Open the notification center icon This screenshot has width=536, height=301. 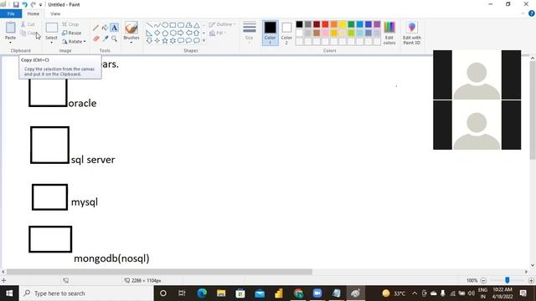pyautogui.click(x=523, y=293)
